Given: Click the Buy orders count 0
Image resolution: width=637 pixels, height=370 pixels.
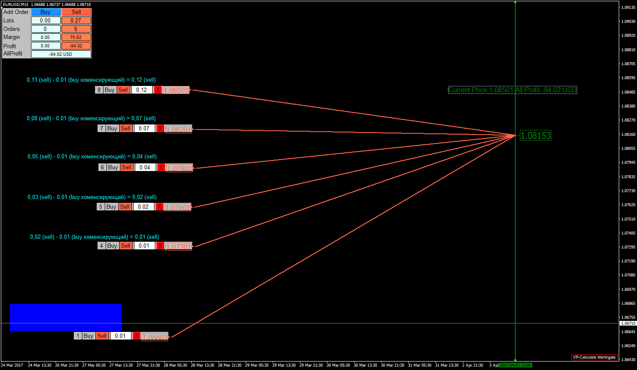Looking at the screenshot, I should [46, 29].
